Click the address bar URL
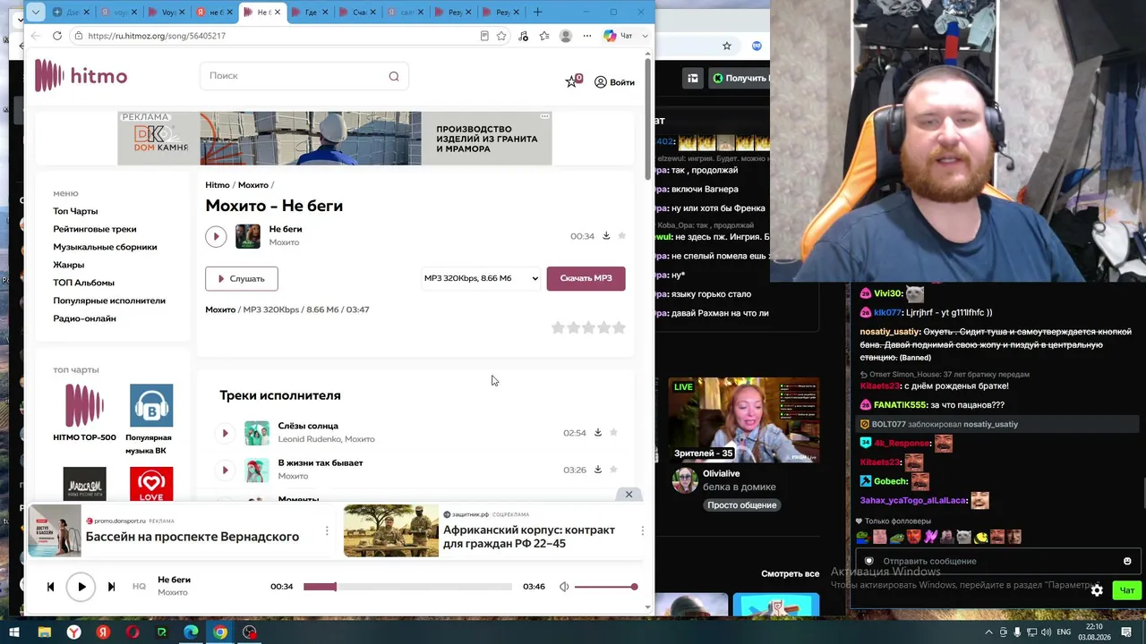This screenshot has width=1146, height=644. click(x=157, y=36)
